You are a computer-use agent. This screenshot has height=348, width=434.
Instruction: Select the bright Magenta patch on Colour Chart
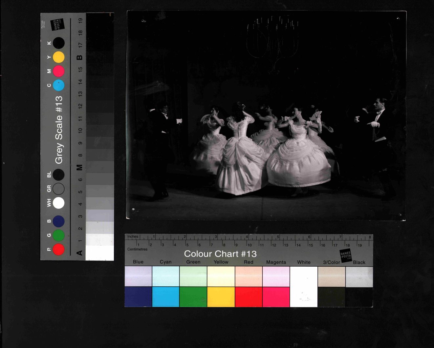click(x=276, y=297)
